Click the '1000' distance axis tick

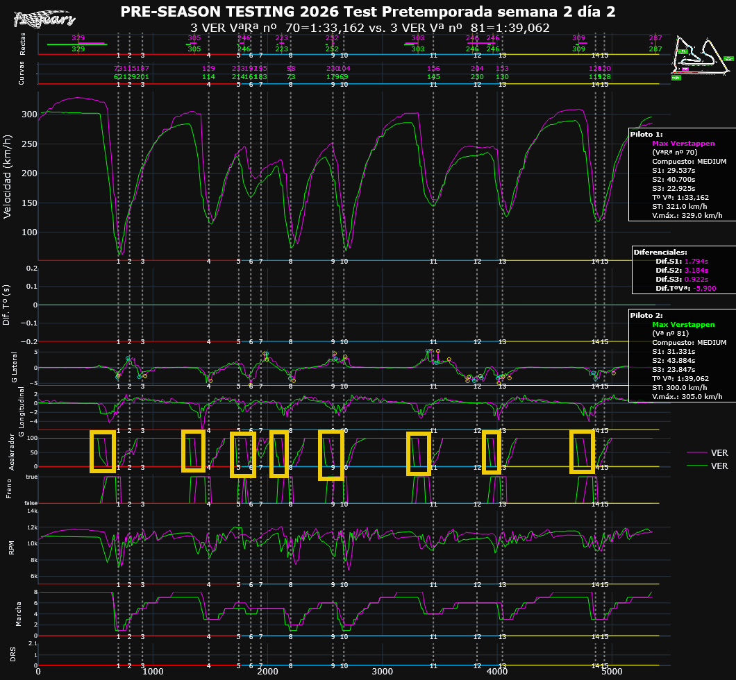(x=153, y=672)
